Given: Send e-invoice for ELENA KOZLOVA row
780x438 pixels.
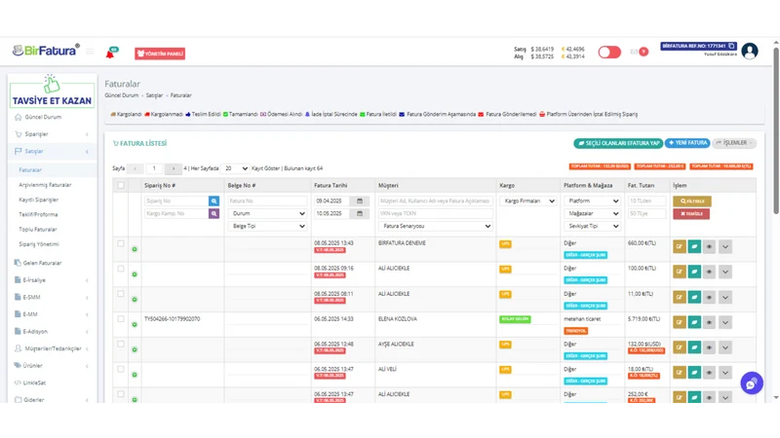Looking at the screenshot, I should [694, 322].
